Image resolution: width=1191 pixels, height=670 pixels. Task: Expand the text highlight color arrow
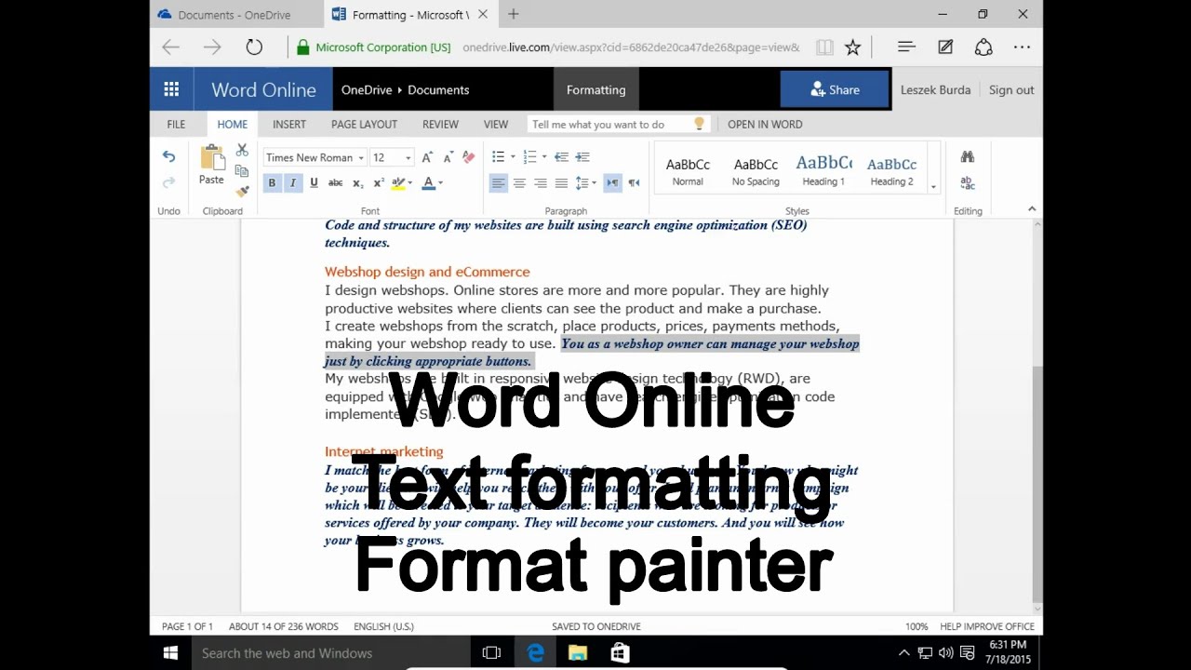coord(411,183)
